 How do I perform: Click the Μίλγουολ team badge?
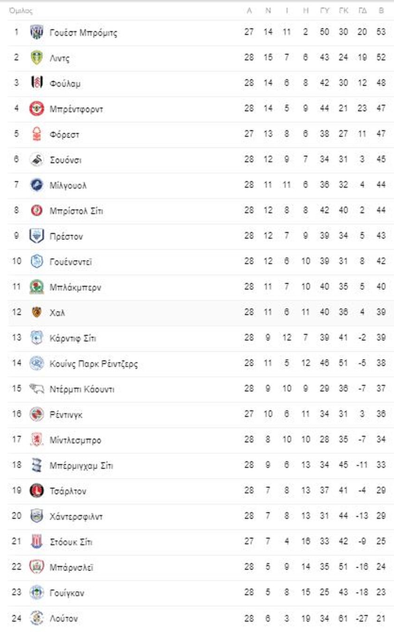[x=37, y=185]
